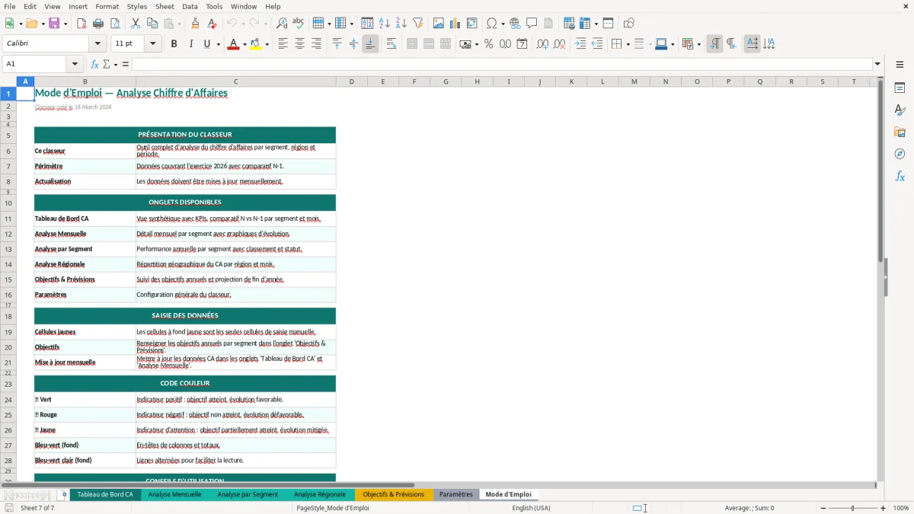Open the Underline style dropdown arrow
Screen dimensions: 914x514
(218, 44)
